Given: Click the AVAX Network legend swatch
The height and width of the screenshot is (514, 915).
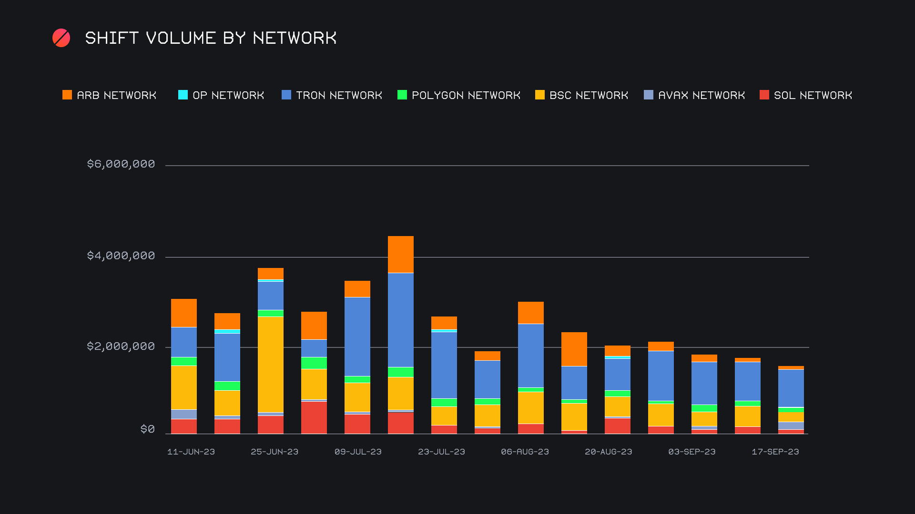Looking at the screenshot, I should 649,95.
